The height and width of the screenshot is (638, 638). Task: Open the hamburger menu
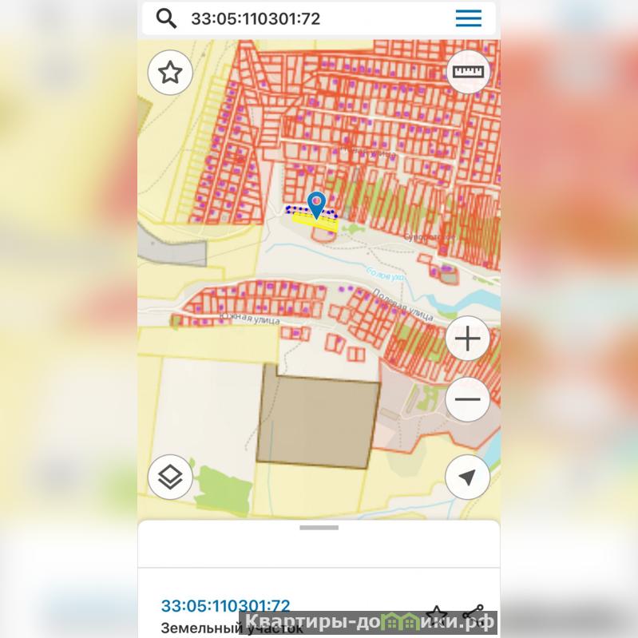coord(469,18)
